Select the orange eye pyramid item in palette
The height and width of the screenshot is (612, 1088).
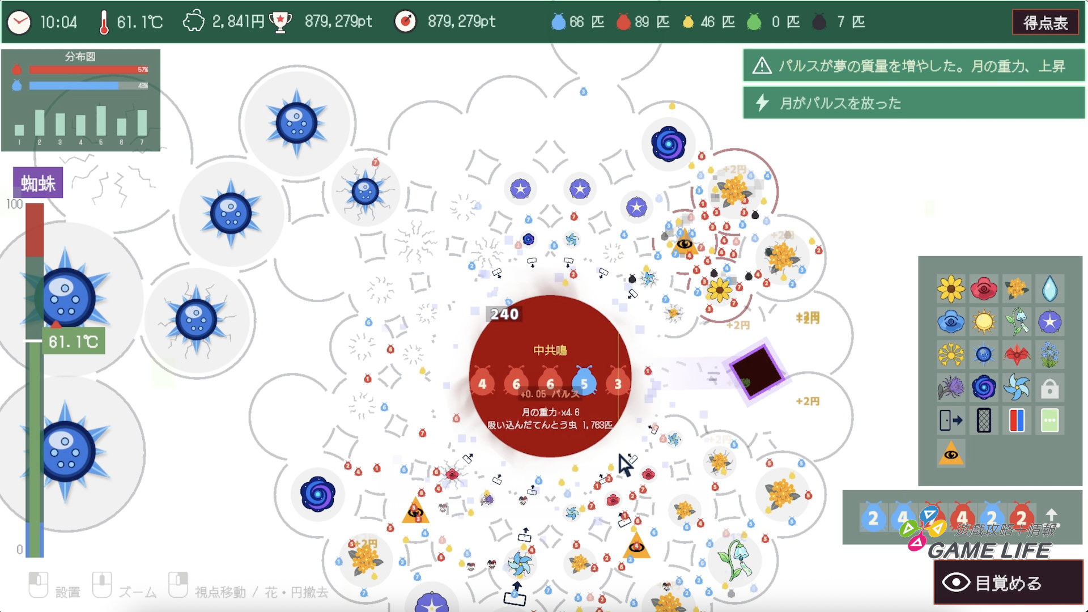tap(951, 453)
